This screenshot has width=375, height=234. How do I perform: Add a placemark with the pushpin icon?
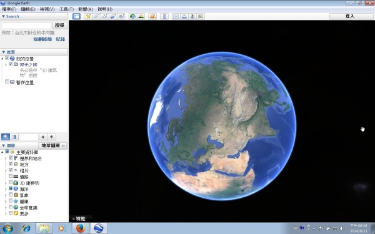click(88, 16)
